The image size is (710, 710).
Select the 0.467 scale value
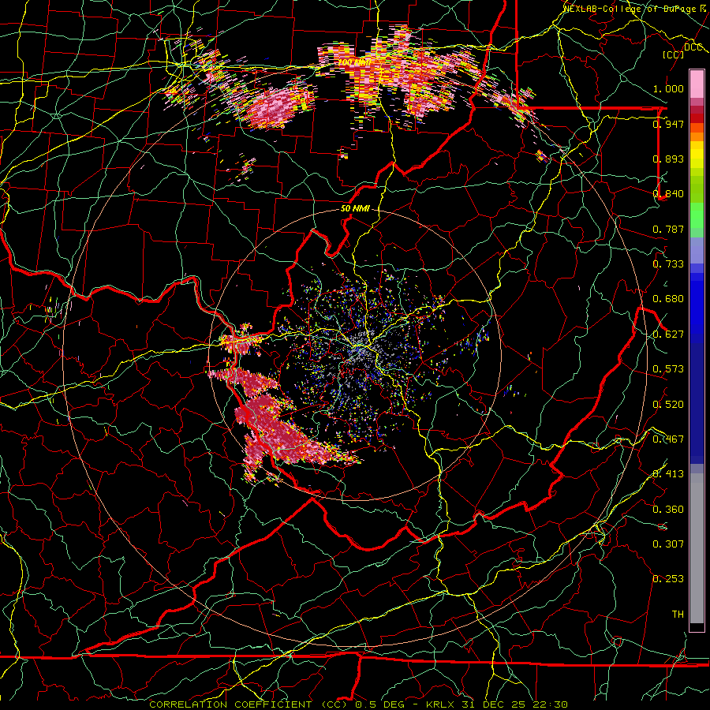668,439
